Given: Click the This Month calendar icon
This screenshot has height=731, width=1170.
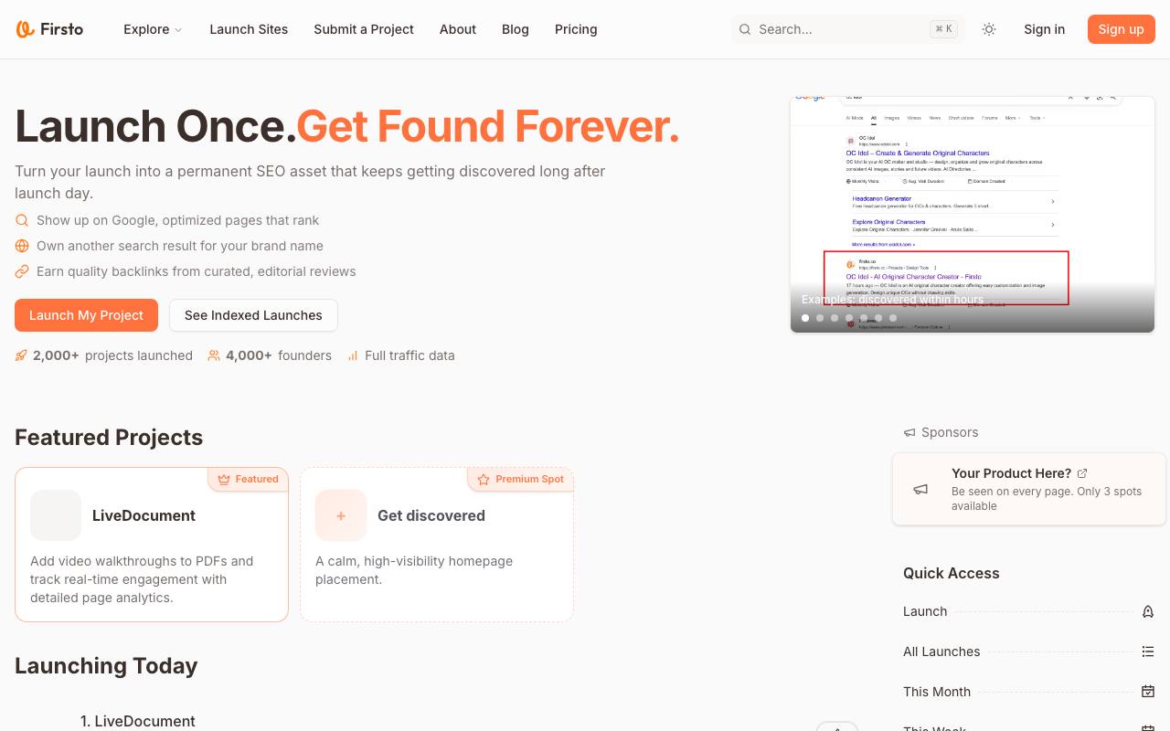Looking at the screenshot, I should click(1148, 692).
